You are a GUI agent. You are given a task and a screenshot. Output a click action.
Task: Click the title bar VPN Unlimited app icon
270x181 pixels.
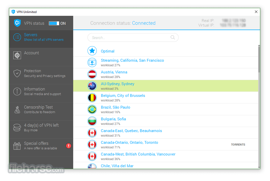point(13,12)
